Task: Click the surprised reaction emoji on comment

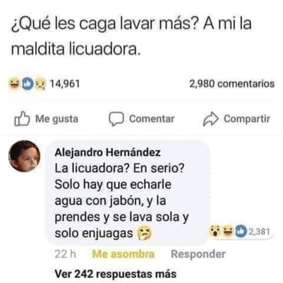Action: tap(215, 231)
